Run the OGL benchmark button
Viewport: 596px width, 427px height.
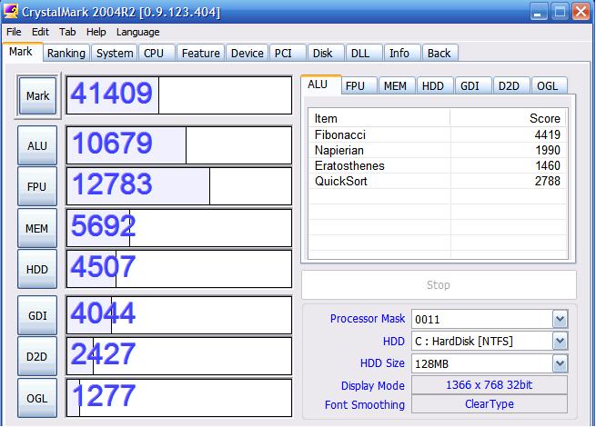[37, 398]
